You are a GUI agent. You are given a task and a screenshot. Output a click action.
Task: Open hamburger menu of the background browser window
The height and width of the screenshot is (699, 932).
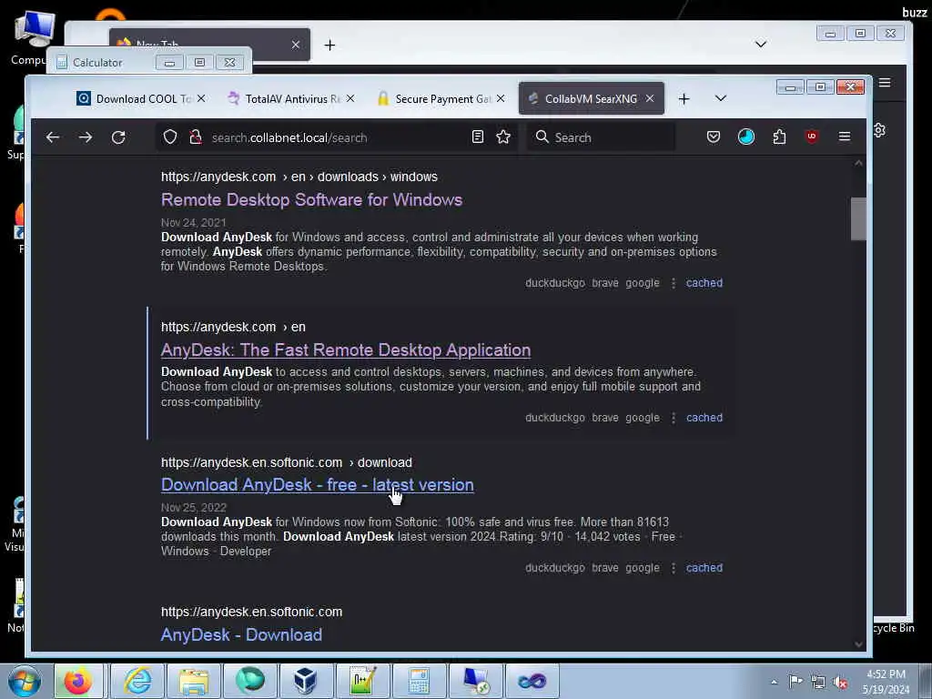click(x=885, y=83)
